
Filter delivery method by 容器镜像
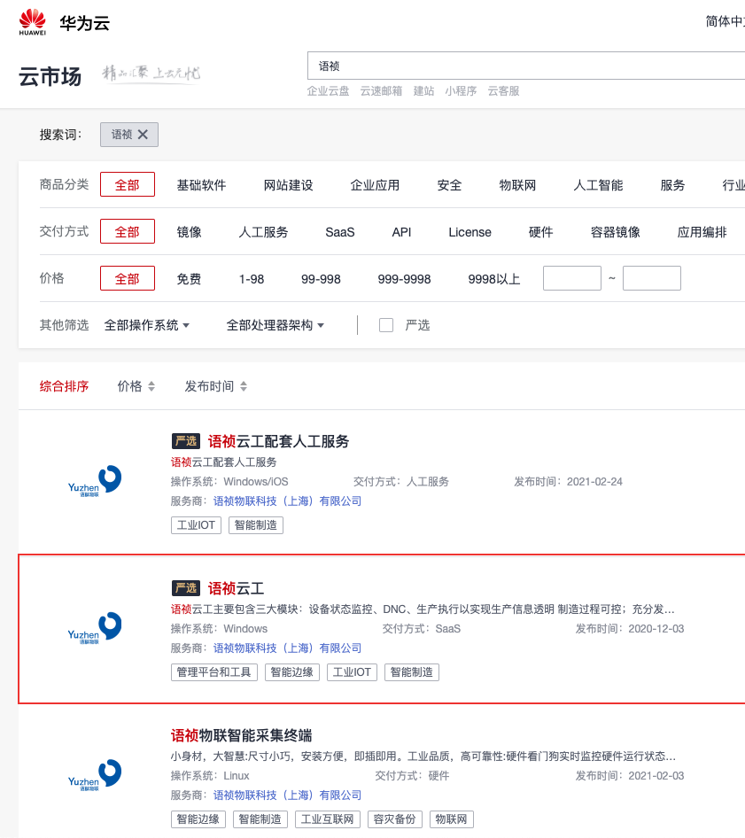coord(616,232)
